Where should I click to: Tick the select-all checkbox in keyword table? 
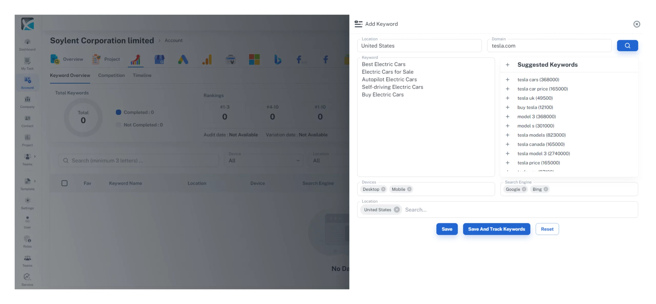[x=65, y=183]
